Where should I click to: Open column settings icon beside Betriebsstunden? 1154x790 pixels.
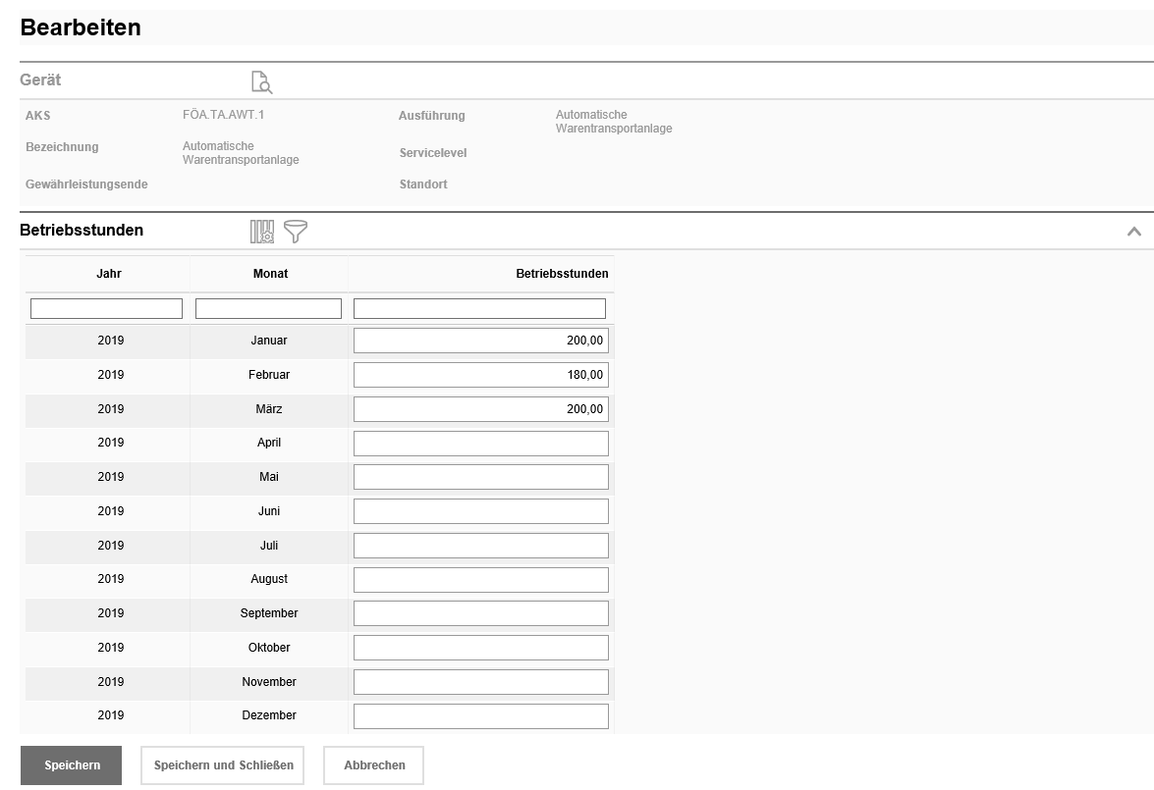tap(262, 232)
